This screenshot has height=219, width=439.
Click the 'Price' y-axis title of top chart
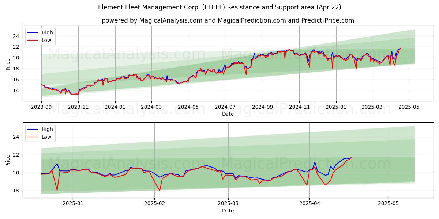coord(8,64)
